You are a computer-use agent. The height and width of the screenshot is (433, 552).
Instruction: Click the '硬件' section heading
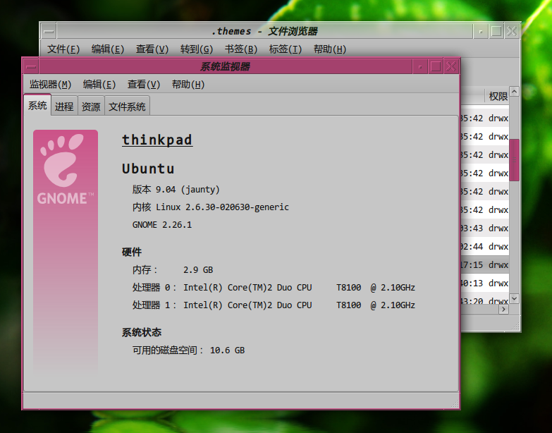(x=132, y=252)
